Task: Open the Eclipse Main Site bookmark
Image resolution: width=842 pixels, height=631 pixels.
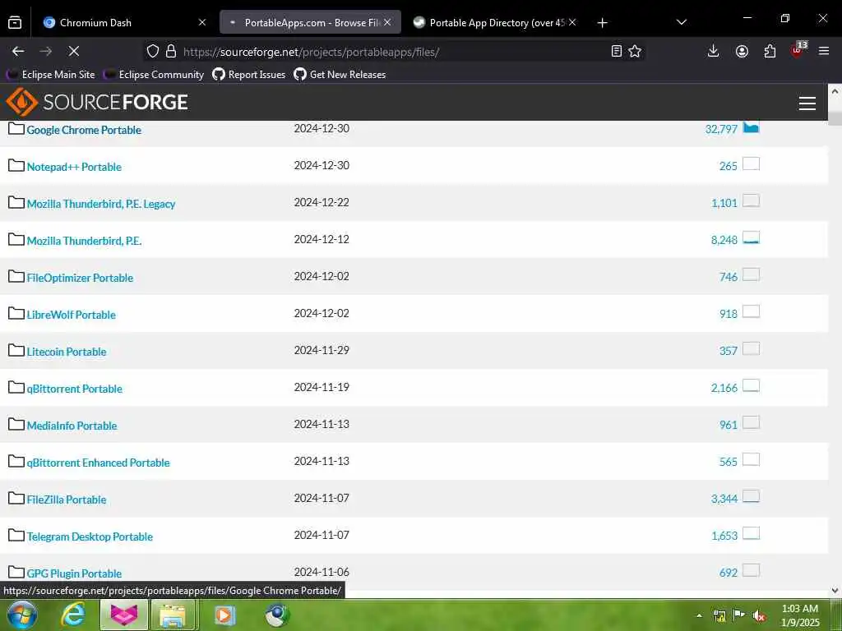Action: pyautogui.click(x=50, y=75)
